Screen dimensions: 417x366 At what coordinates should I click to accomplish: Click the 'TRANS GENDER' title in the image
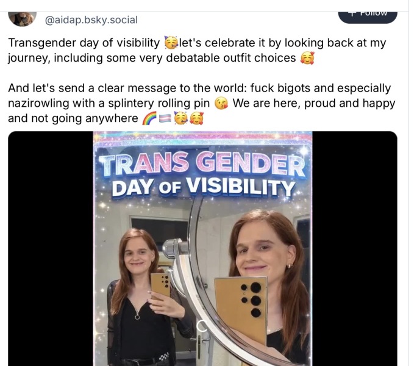tap(202, 165)
